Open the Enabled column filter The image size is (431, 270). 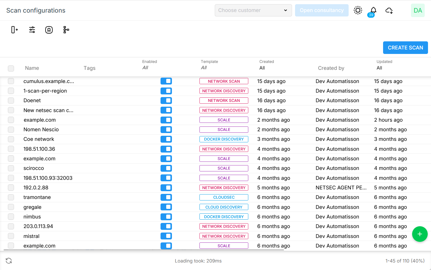point(145,68)
